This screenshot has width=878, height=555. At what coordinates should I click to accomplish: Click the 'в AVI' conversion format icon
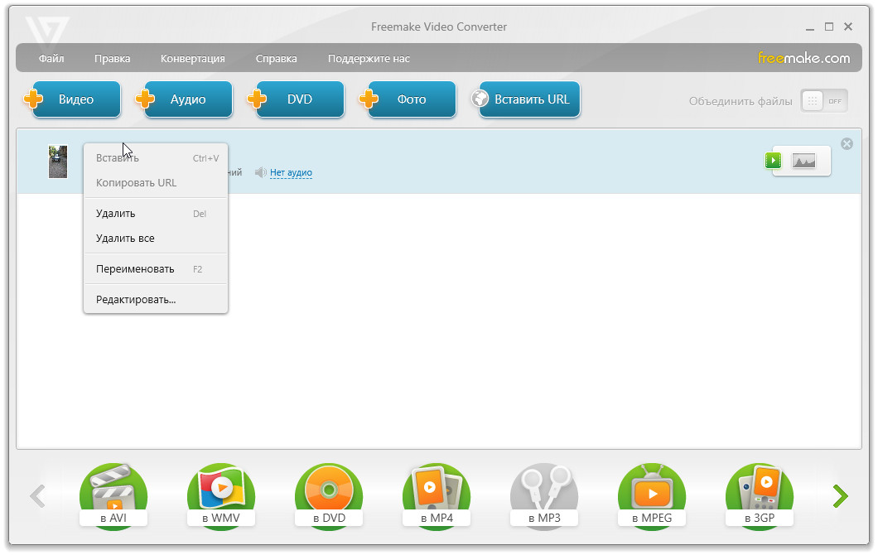(113, 496)
